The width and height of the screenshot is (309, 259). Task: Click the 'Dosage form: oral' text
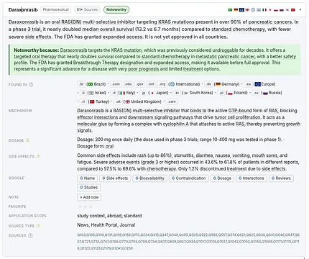click(96, 146)
